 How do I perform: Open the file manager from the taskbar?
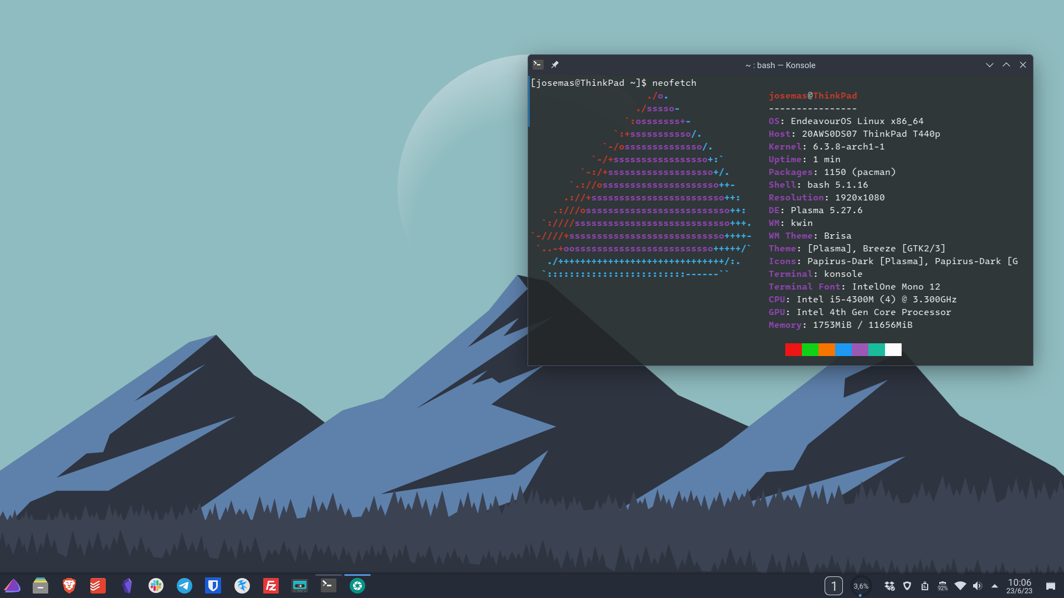coord(40,585)
